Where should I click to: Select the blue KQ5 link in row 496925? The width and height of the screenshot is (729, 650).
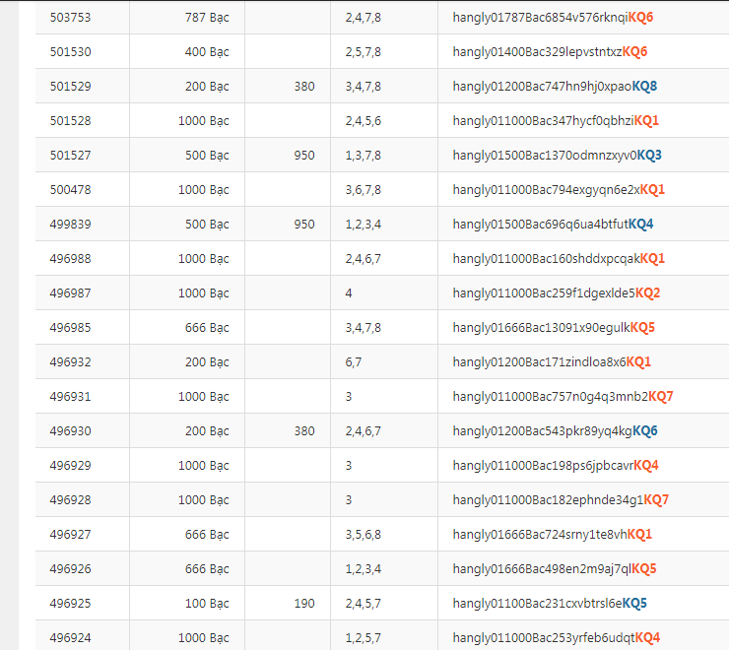point(634,604)
